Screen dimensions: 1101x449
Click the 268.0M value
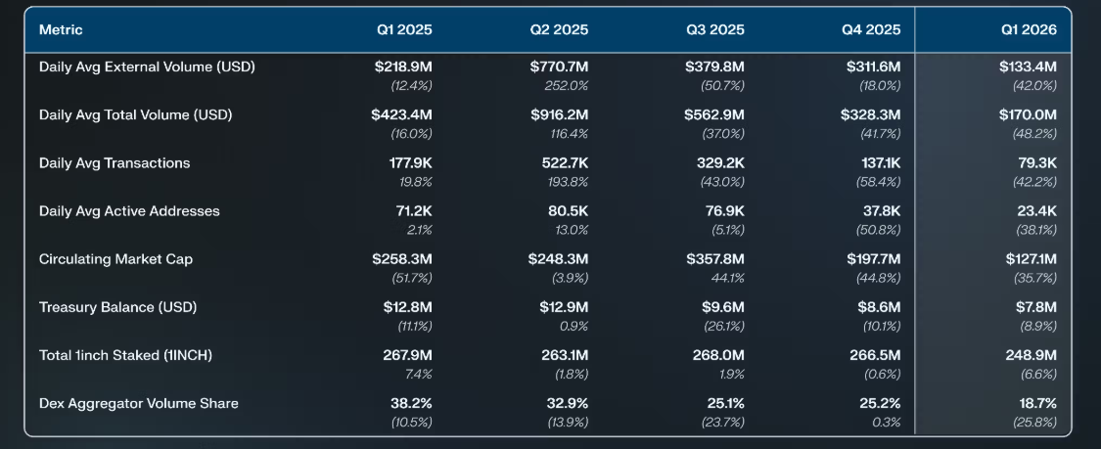pos(719,355)
